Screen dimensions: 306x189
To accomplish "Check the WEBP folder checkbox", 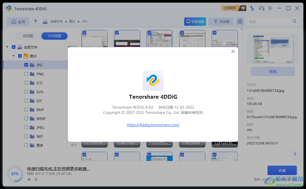I will [x=26, y=118].
